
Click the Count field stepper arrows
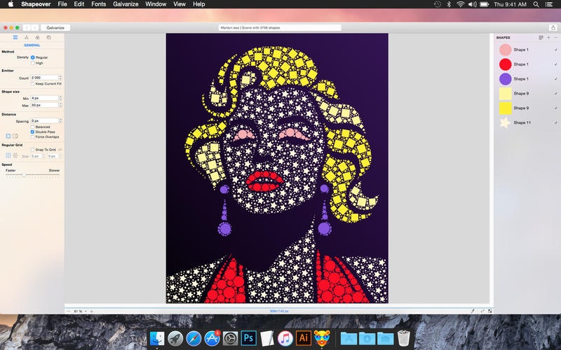click(60, 78)
